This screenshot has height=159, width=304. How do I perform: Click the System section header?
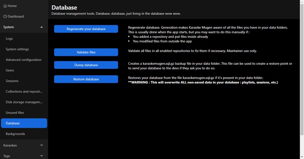(24, 27)
